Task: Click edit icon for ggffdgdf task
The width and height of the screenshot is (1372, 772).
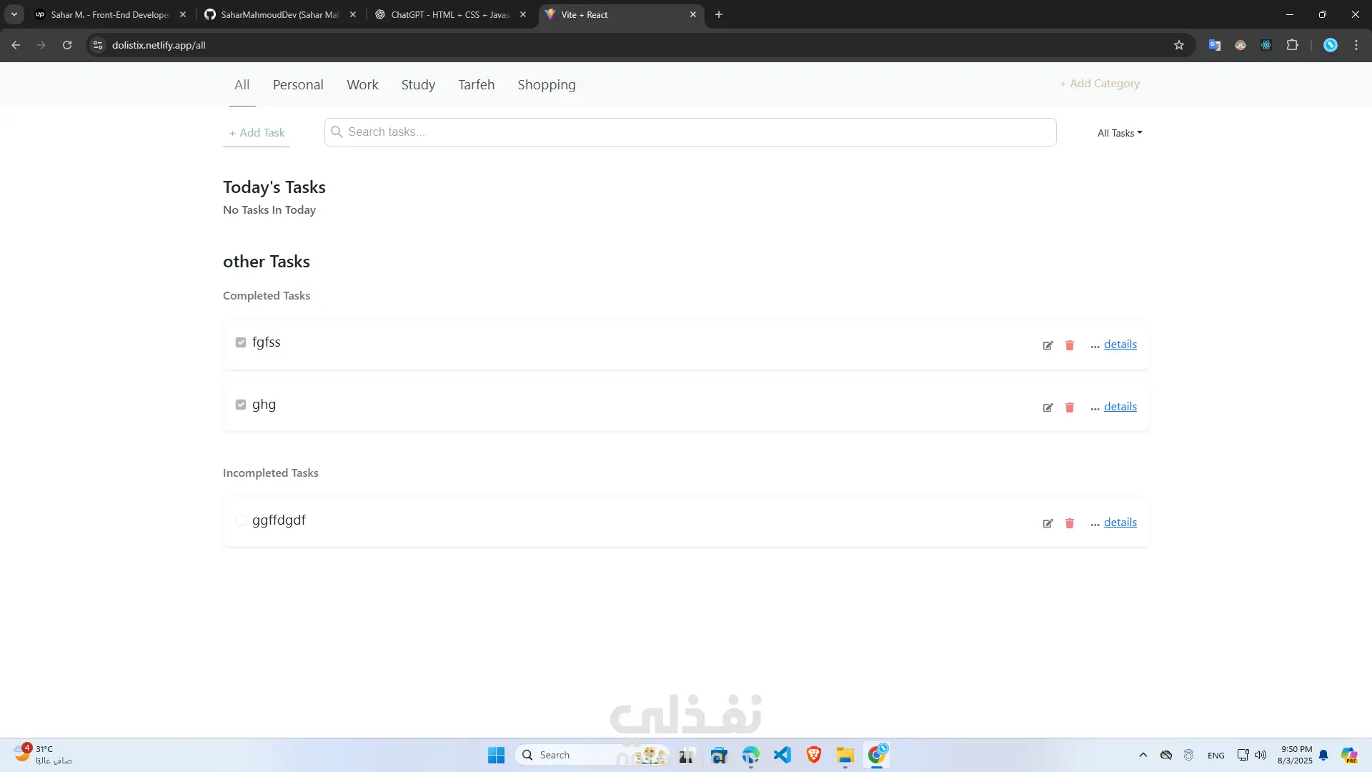Action: 1048,523
